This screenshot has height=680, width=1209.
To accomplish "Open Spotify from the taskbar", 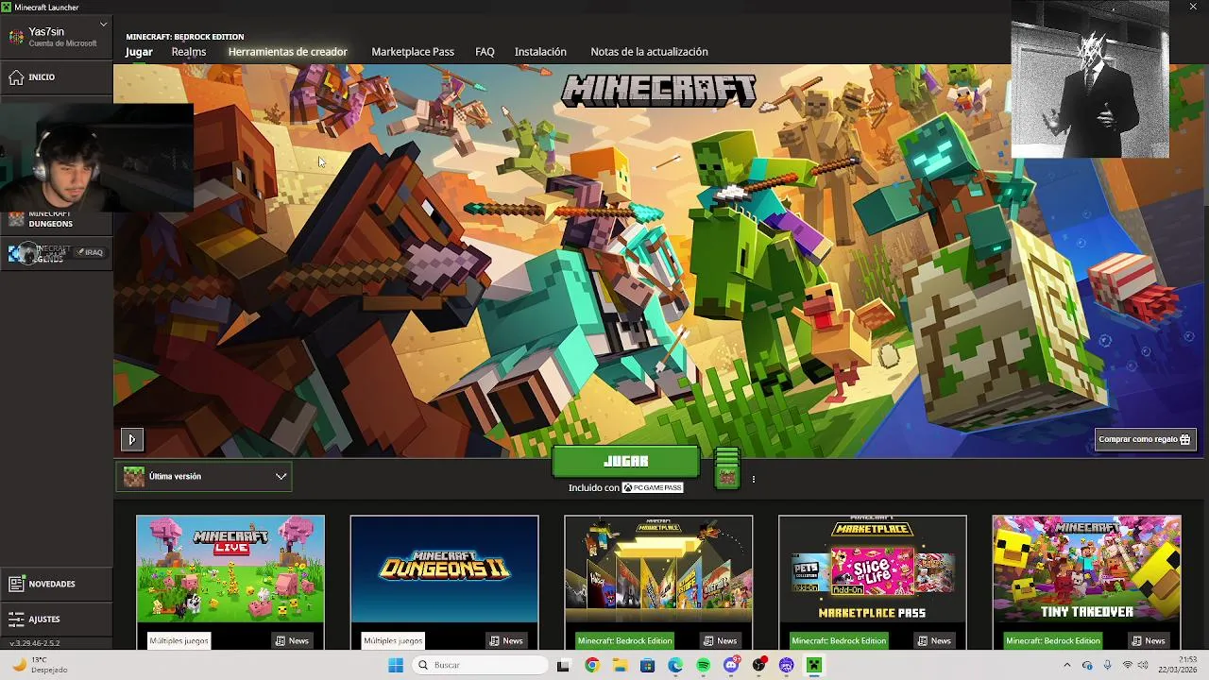I will pyautogui.click(x=703, y=665).
